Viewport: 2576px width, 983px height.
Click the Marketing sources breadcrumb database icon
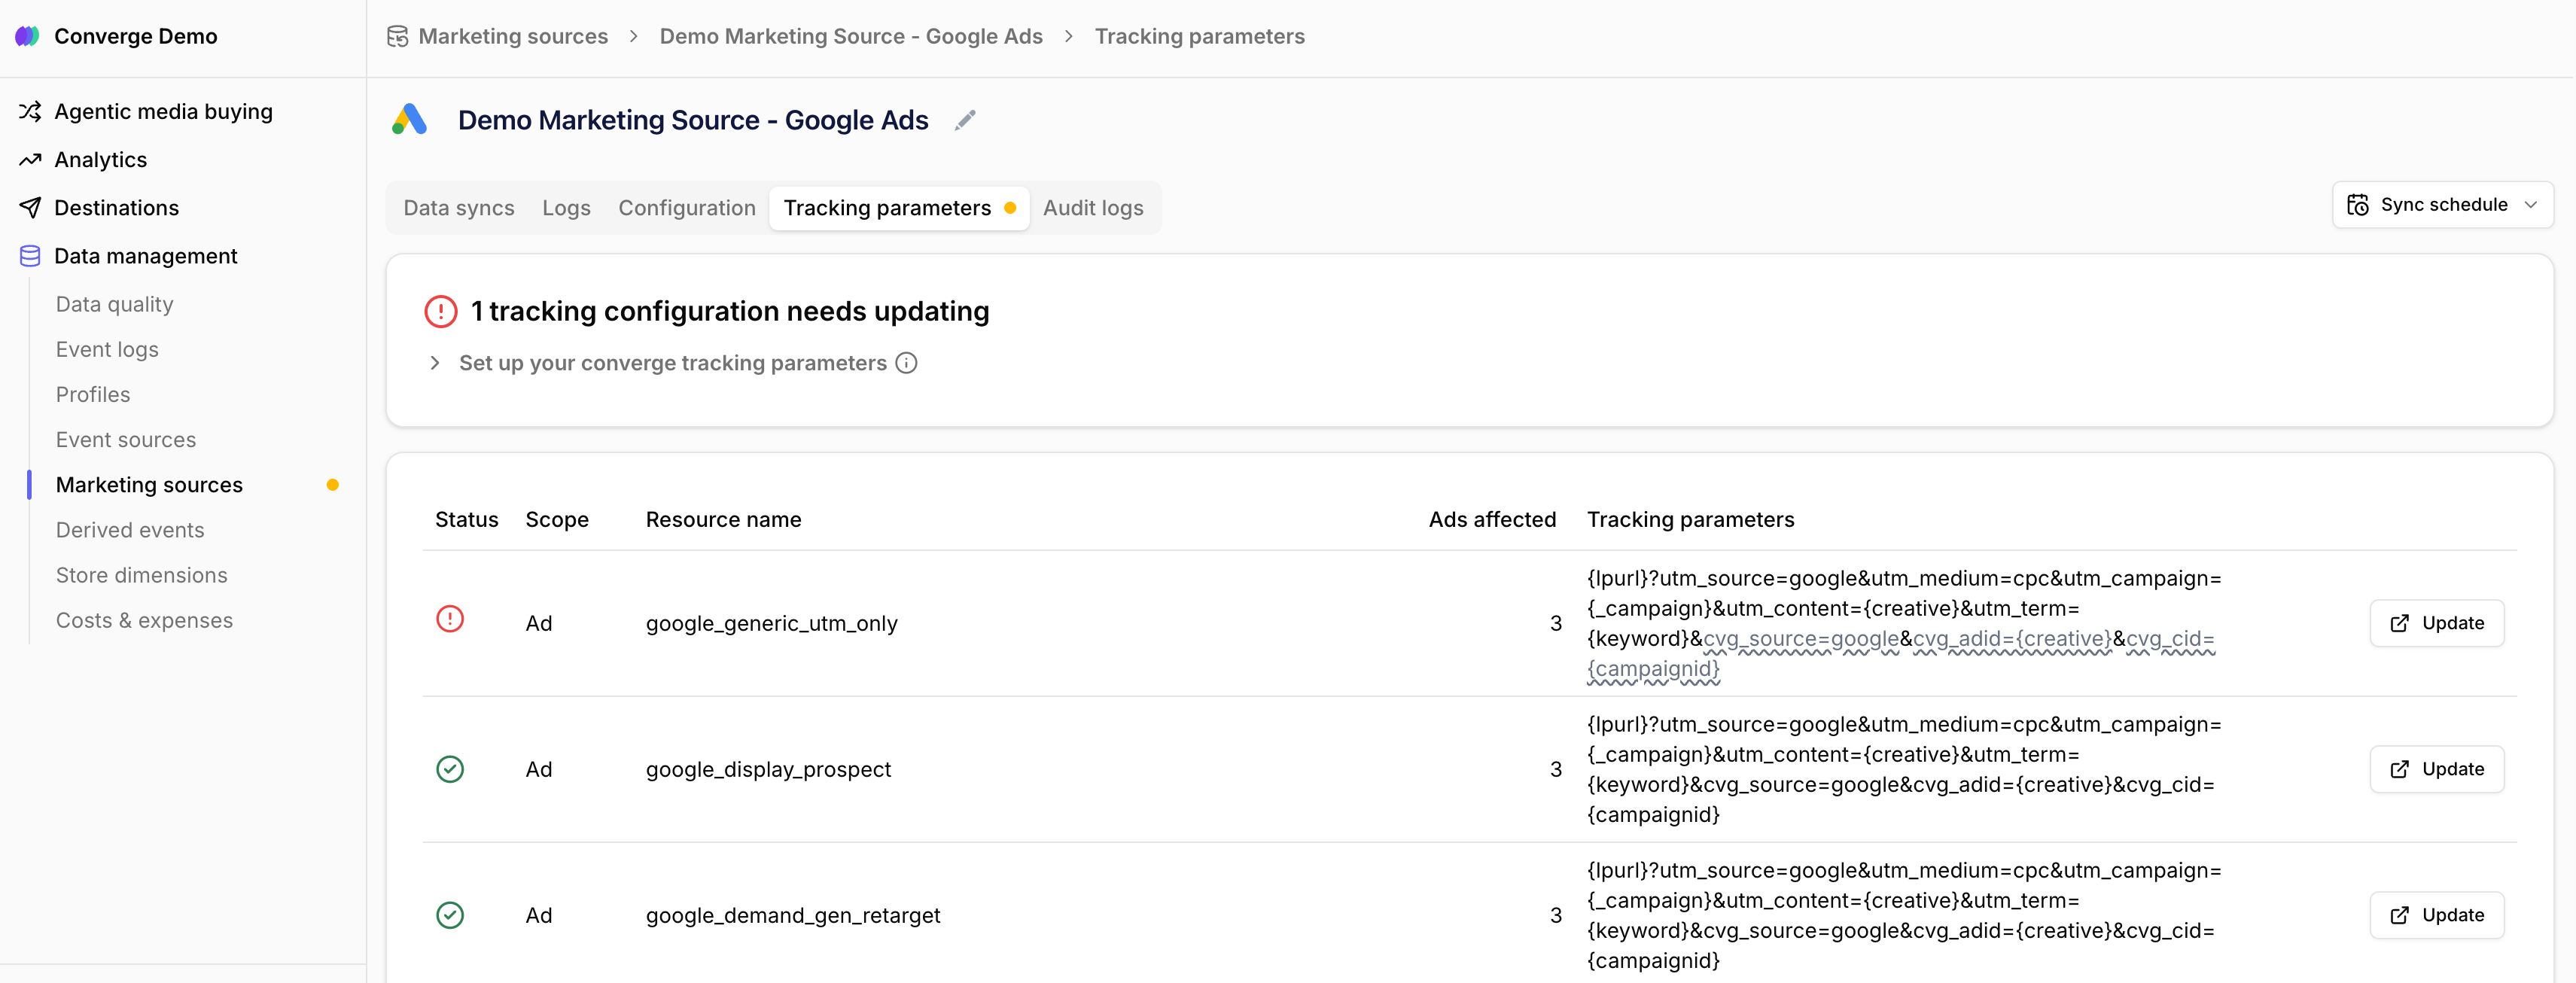[x=398, y=37]
